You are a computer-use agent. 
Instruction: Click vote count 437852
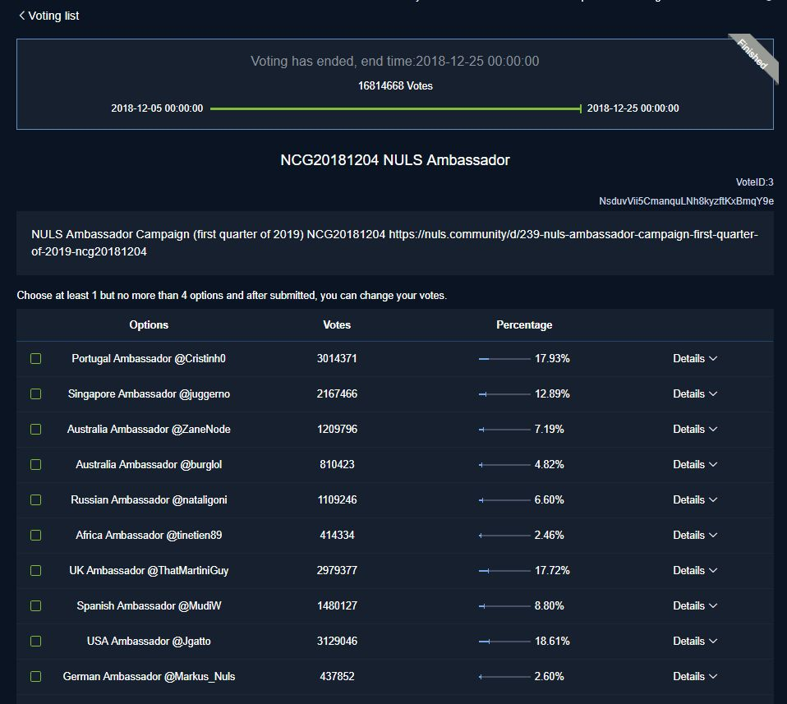tap(337, 676)
